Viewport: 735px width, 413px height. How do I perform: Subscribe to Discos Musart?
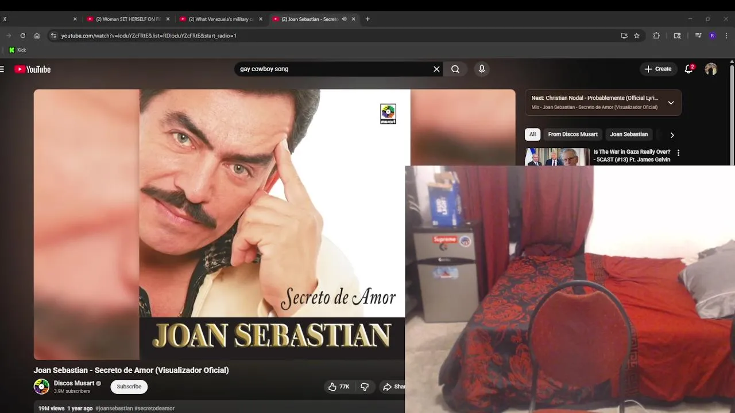click(x=129, y=387)
